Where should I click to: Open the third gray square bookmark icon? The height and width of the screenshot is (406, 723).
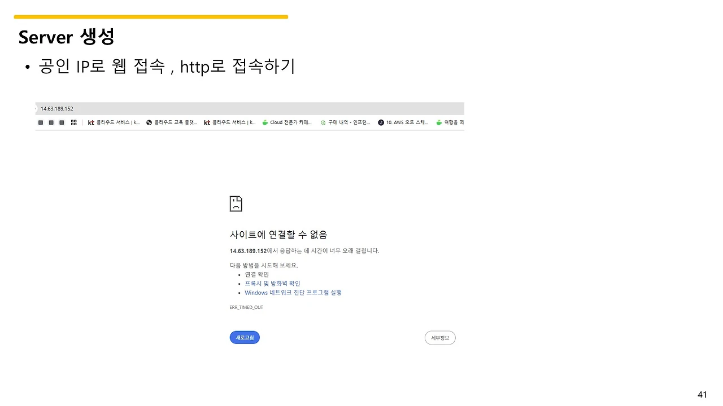[62, 122]
